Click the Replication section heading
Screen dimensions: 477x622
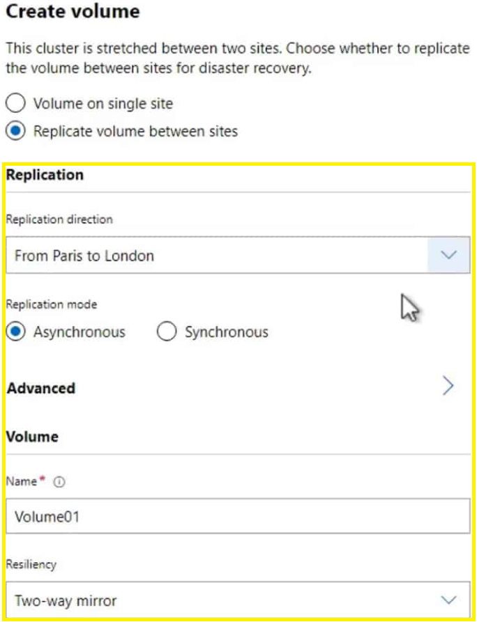pos(45,175)
